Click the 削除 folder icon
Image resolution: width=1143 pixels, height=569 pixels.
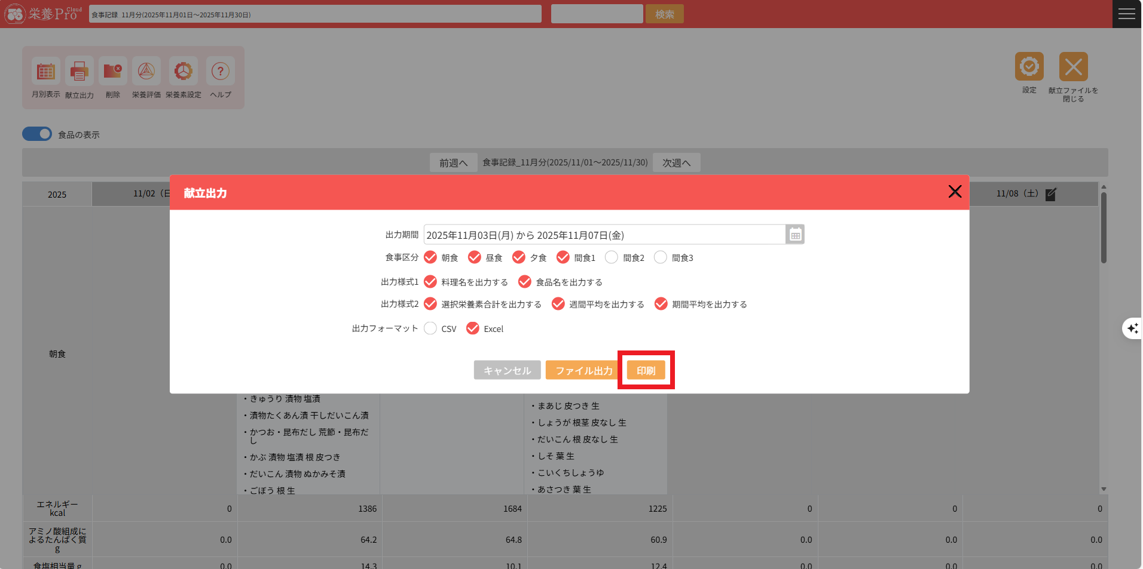coord(112,72)
